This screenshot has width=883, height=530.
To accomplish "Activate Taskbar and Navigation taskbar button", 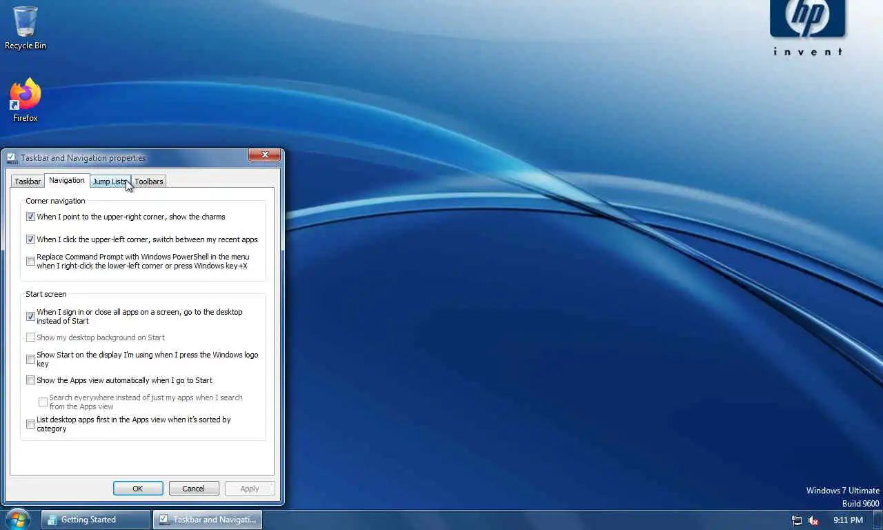I will tap(208, 520).
